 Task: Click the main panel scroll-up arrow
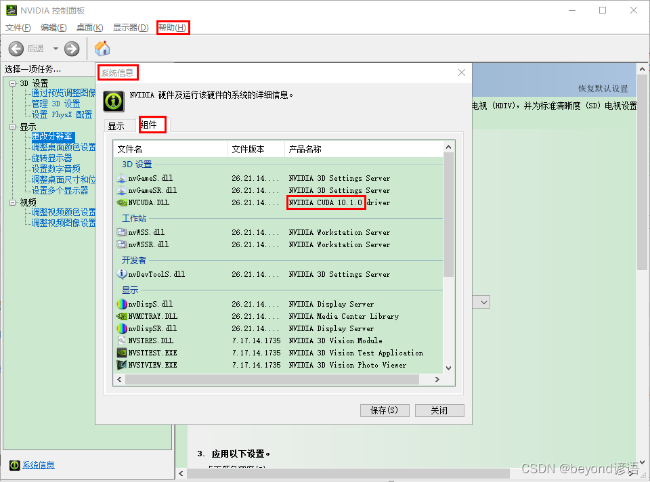pos(642,69)
